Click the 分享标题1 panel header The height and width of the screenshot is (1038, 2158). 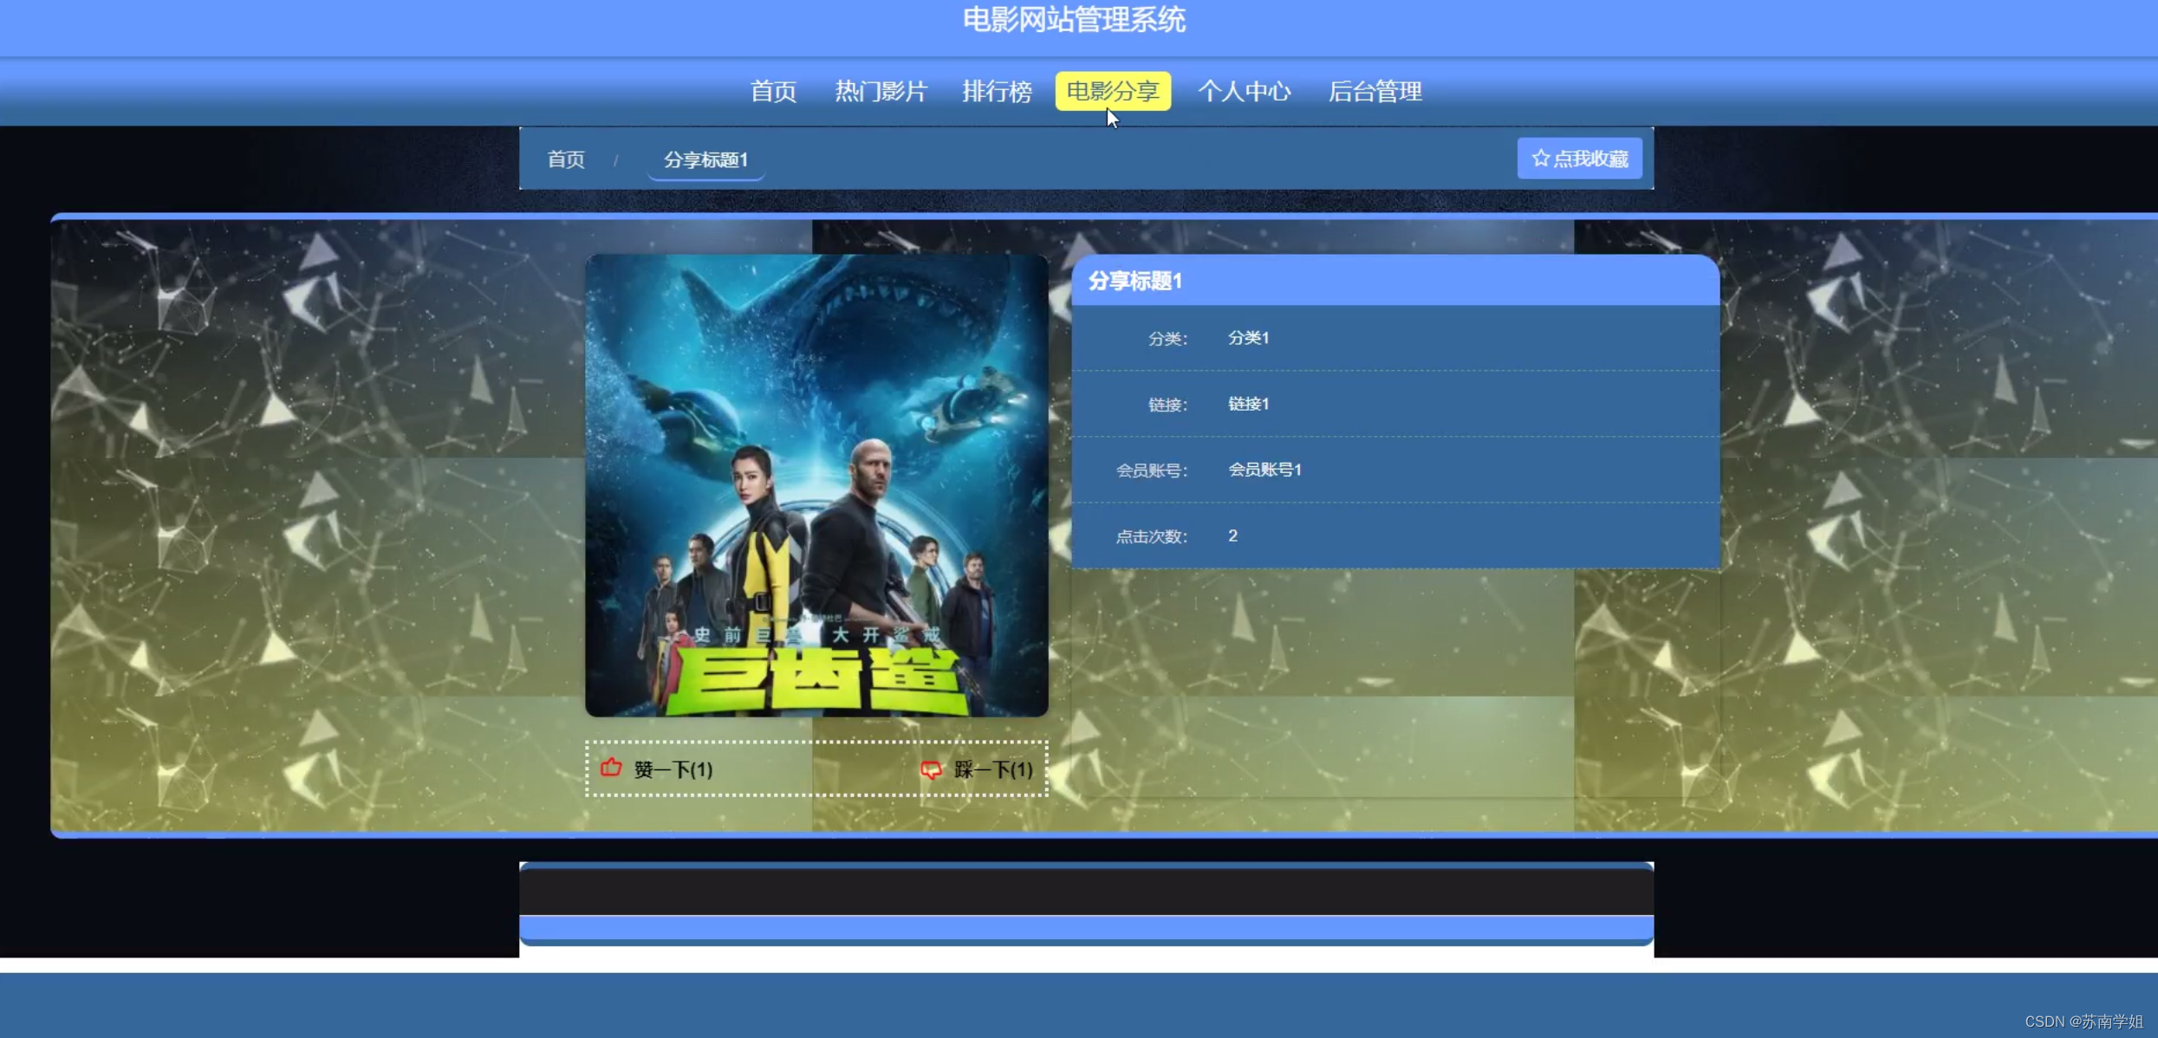(1134, 281)
